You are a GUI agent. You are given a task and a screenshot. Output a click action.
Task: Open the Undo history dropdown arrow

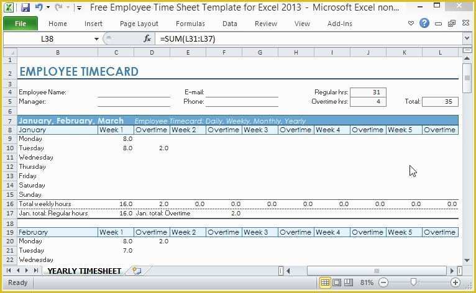pos(48,7)
